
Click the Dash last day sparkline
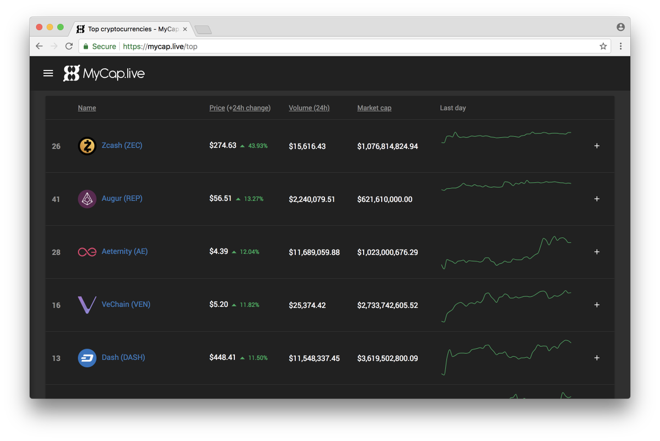point(506,357)
